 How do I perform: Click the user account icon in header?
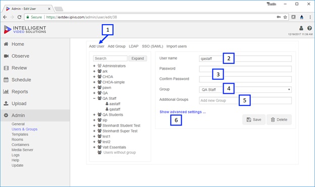[301, 28]
